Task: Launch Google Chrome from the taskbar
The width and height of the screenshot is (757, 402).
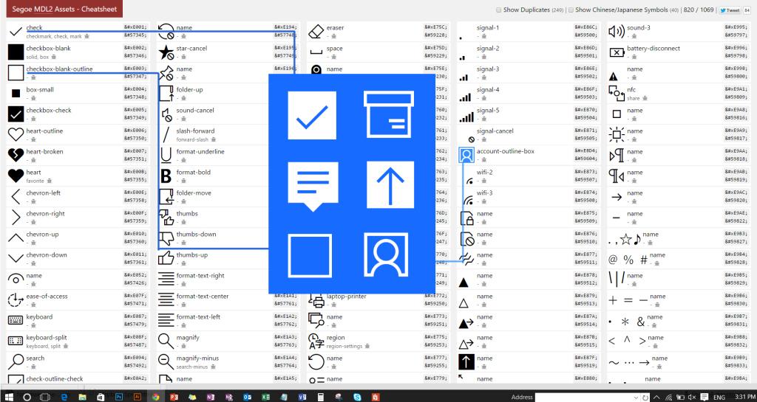Action: click(155, 397)
